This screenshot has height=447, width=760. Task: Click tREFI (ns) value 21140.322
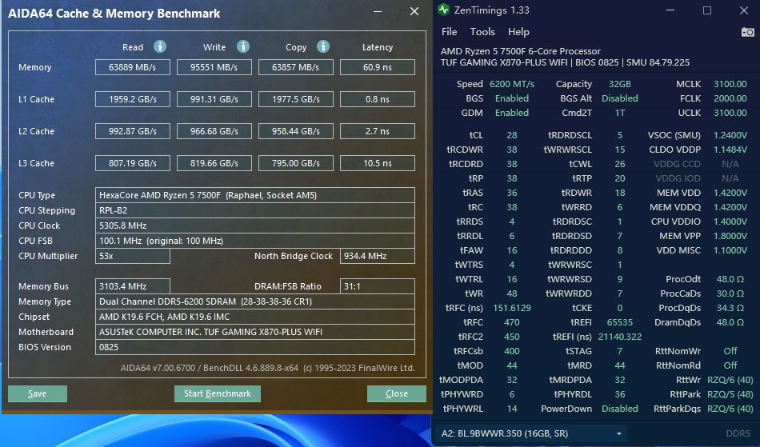click(619, 337)
